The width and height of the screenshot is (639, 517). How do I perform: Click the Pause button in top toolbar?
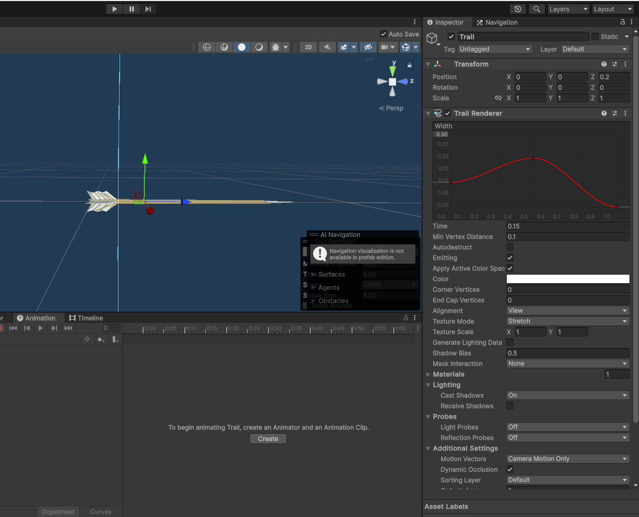pyautogui.click(x=131, y=9)
